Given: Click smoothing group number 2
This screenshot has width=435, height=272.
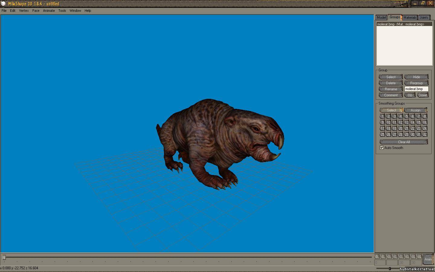Looking at the screenshot, I should pyautogui.click(x=388, y=116).
